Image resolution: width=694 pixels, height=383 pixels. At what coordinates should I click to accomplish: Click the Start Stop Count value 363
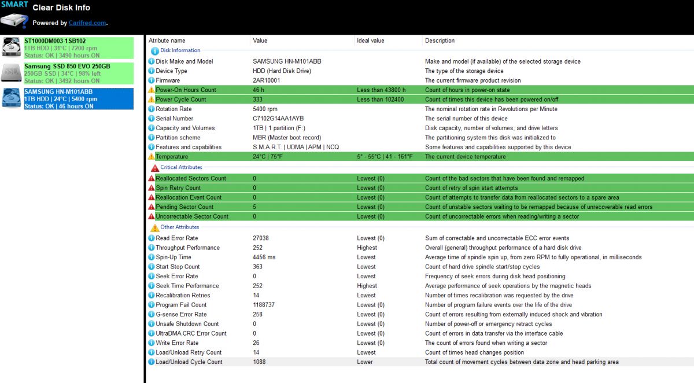pyautogui.click(x=258, y=267)
